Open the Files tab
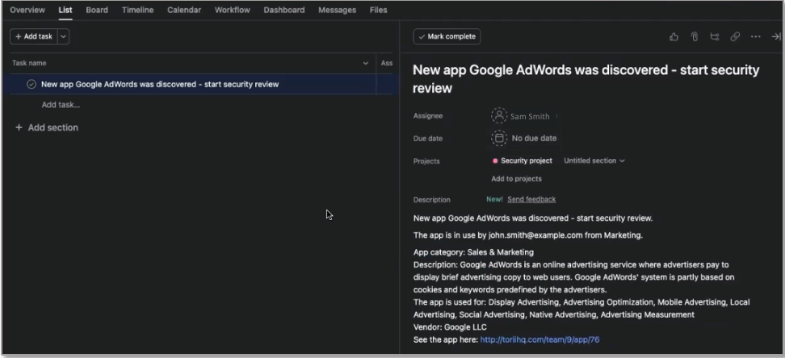 tap(378, 10)
